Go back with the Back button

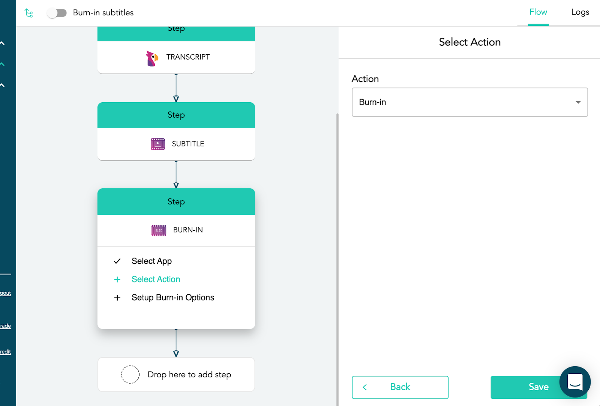click(x=400, y=387)
